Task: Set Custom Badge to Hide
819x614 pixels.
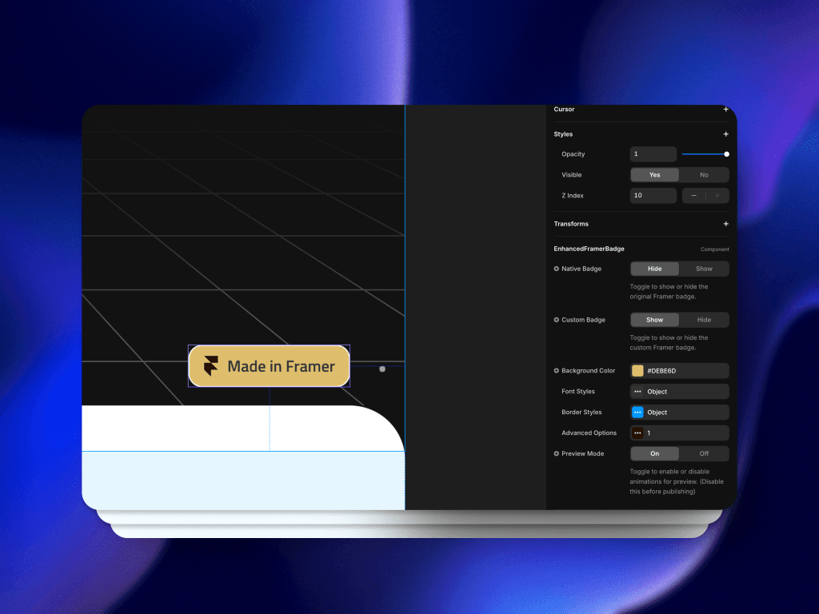Action: [704, 320]
